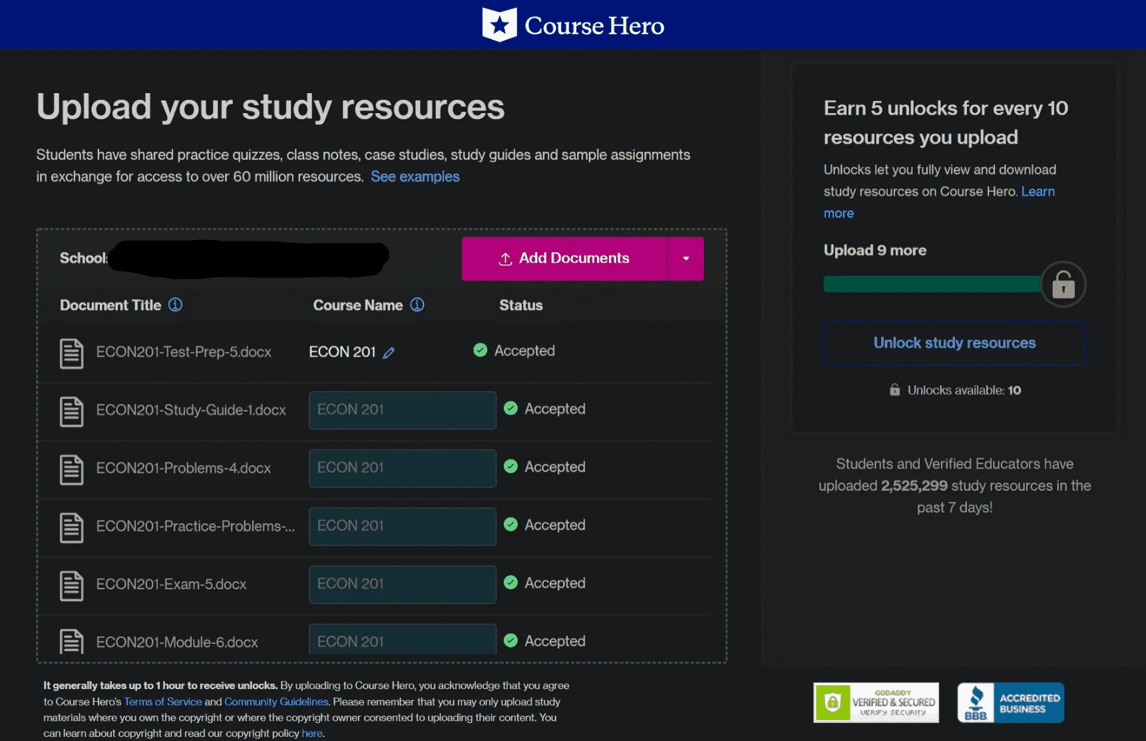Expand the Add Documents dropdown arrow

click(x=685, y=259)
